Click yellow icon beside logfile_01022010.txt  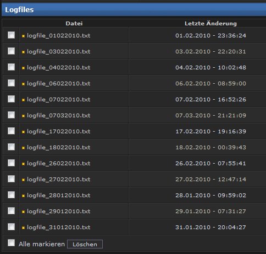click(x=23, y=36)
